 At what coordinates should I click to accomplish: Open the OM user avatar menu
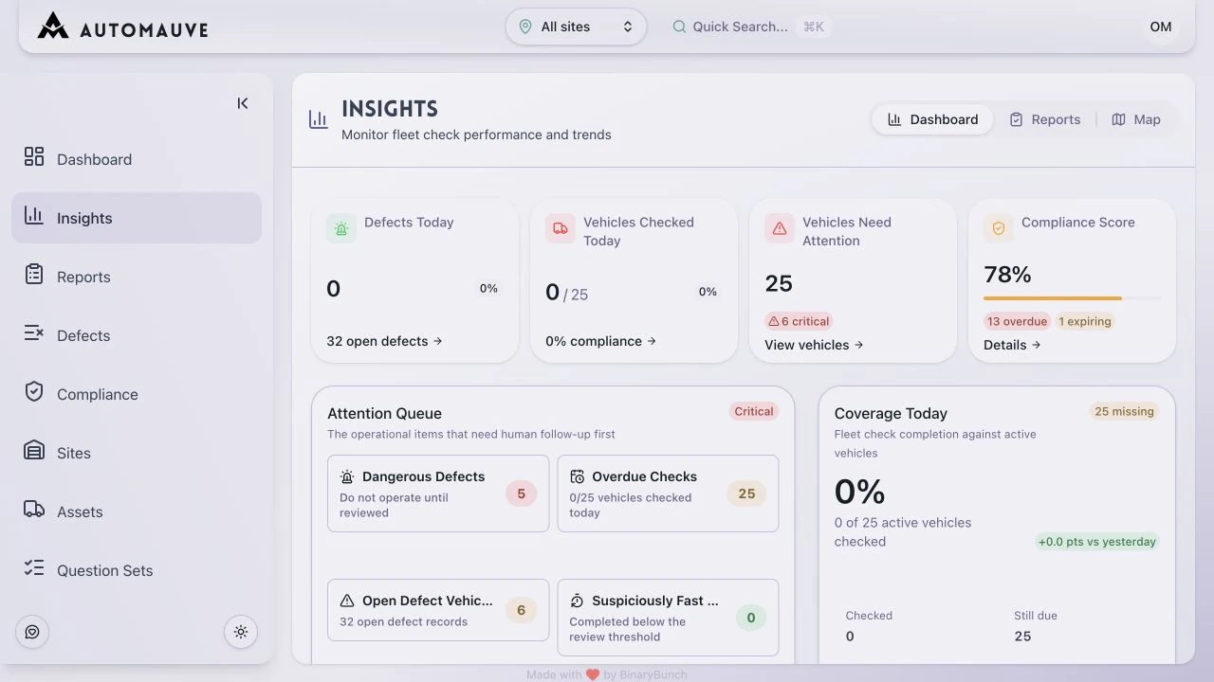pos(1161,27)
